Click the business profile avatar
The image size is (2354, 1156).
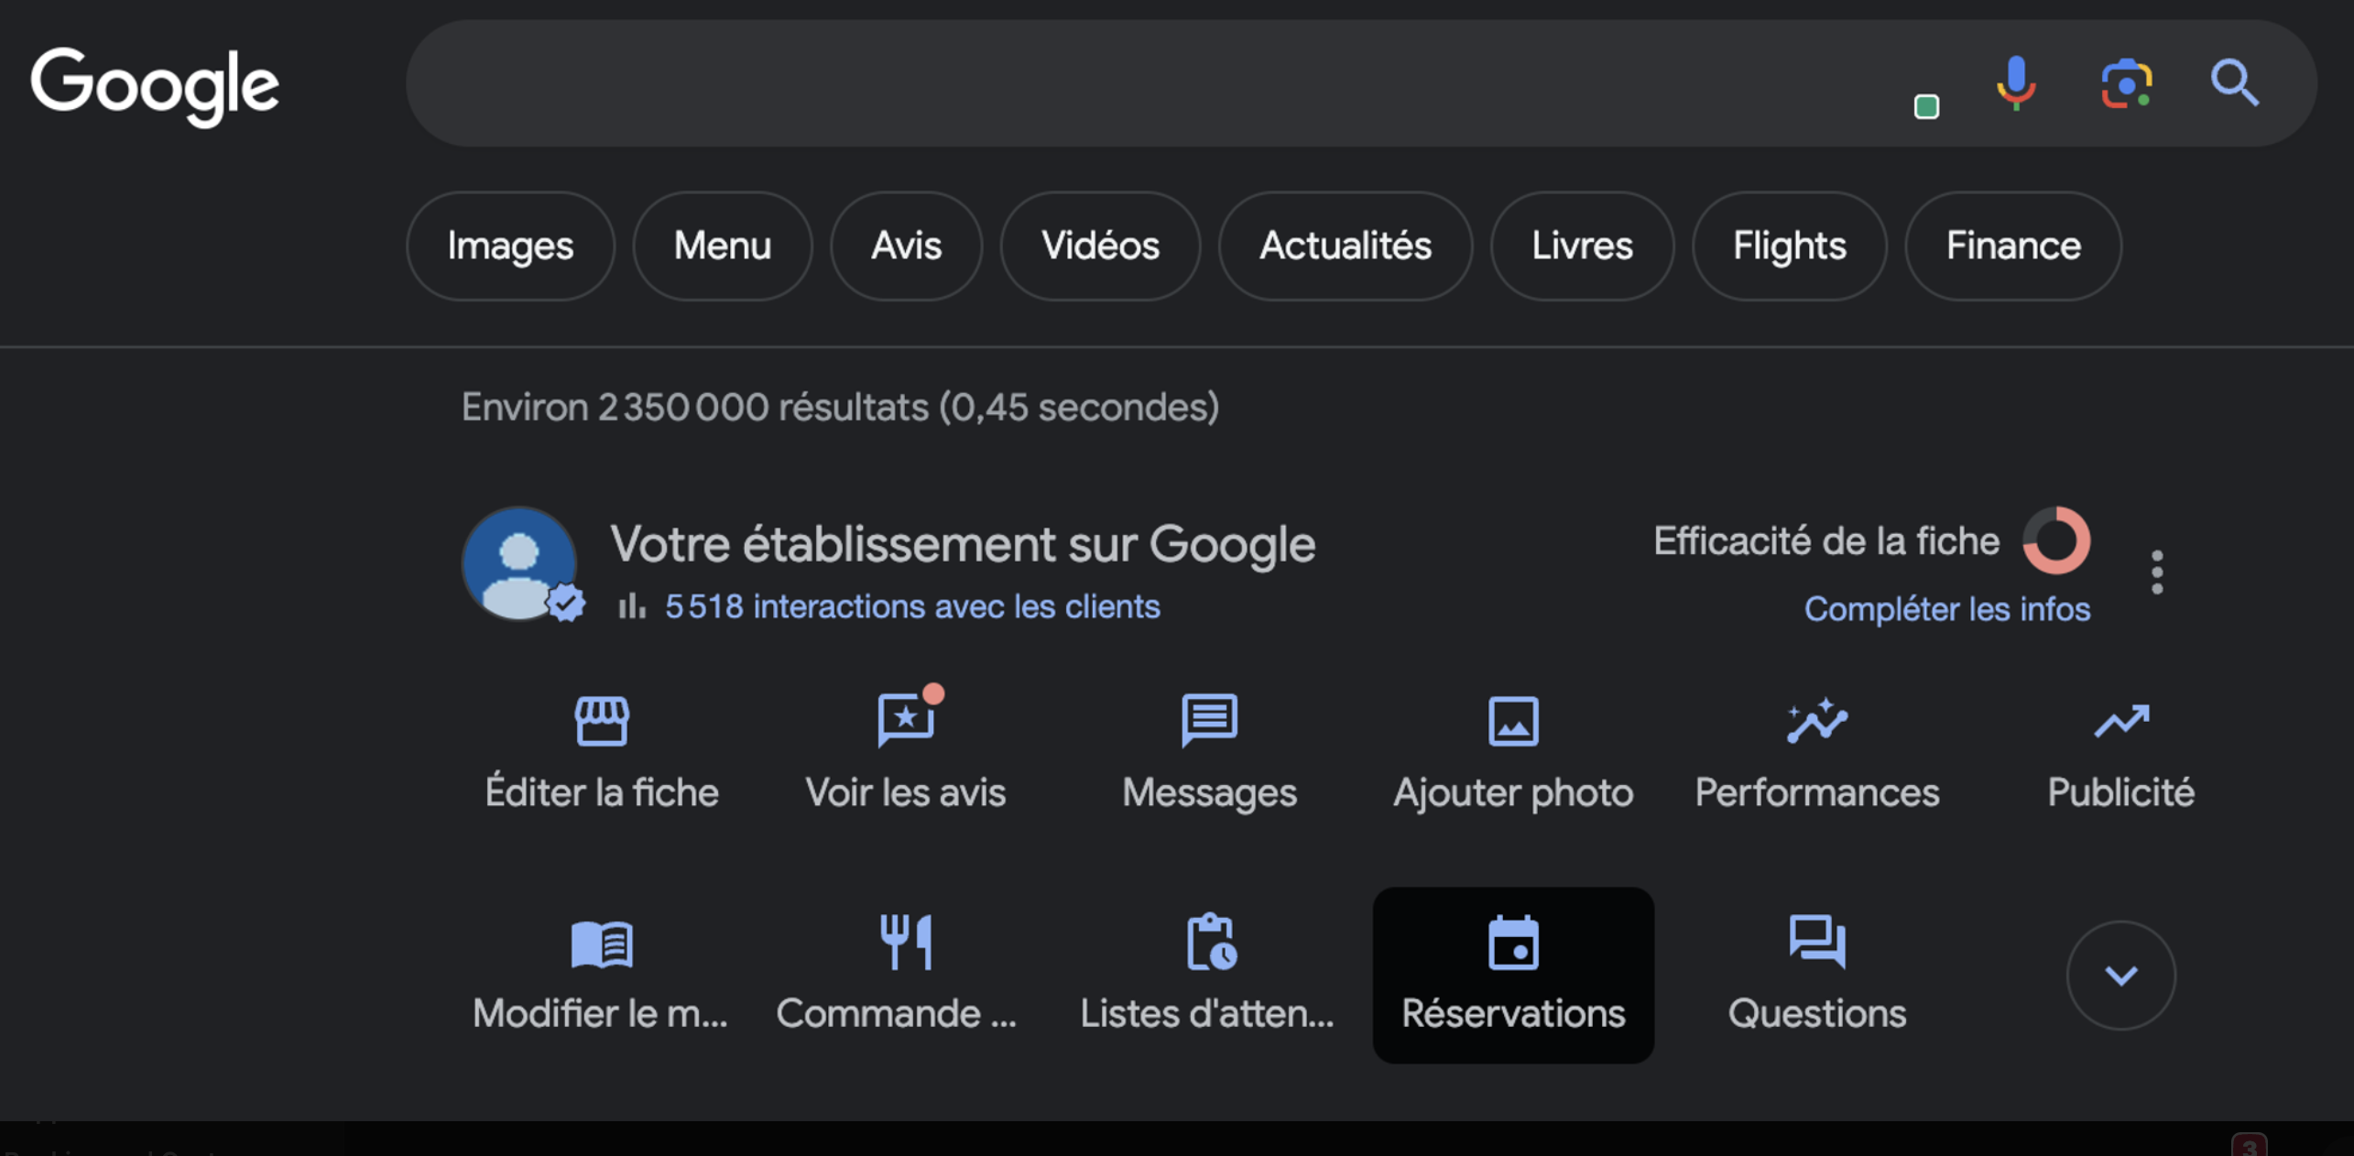point(518,563)
